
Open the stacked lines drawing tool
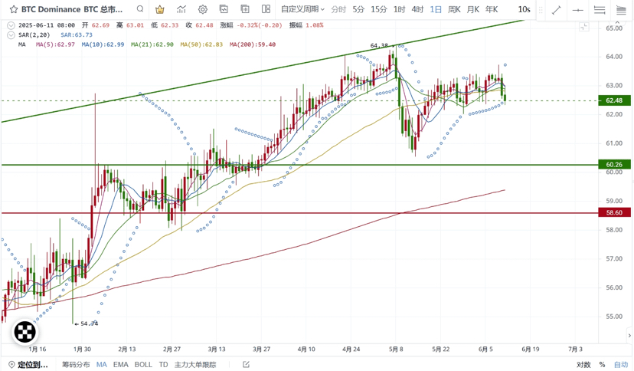tap(621, 10)
